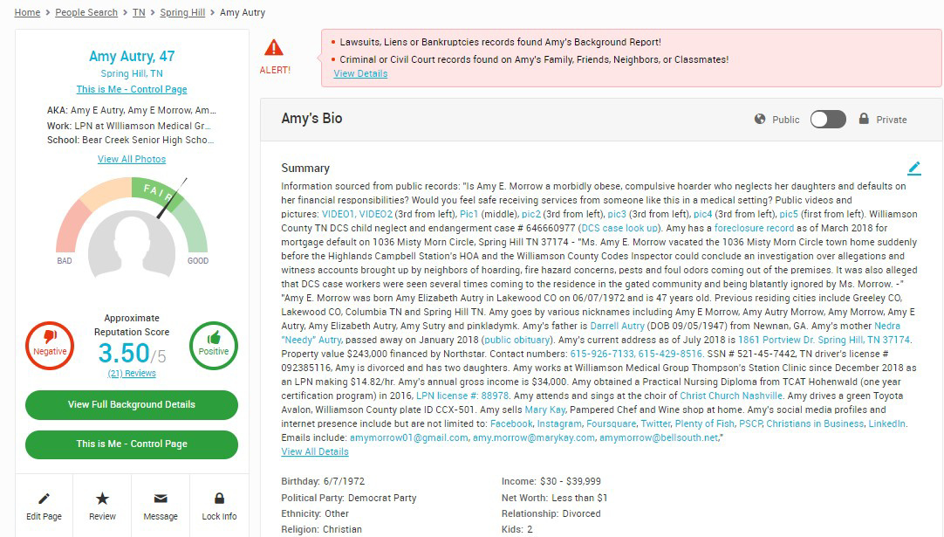944x537 pixels.
Task: Click the Public globe icon
Action: pyautogui.click(x=760, y=120)
